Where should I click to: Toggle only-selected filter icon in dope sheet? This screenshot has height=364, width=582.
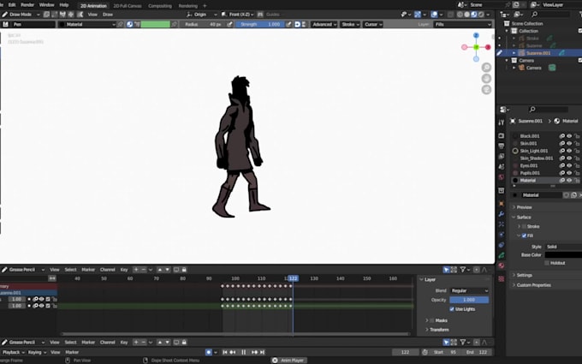coord(446,270)
